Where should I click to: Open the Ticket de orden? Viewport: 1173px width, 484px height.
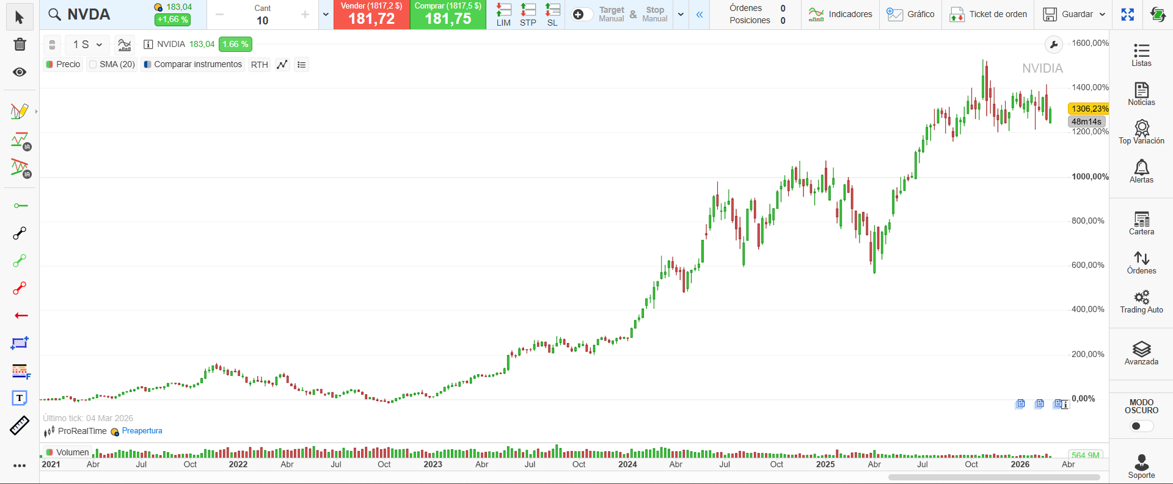(988, 15)
